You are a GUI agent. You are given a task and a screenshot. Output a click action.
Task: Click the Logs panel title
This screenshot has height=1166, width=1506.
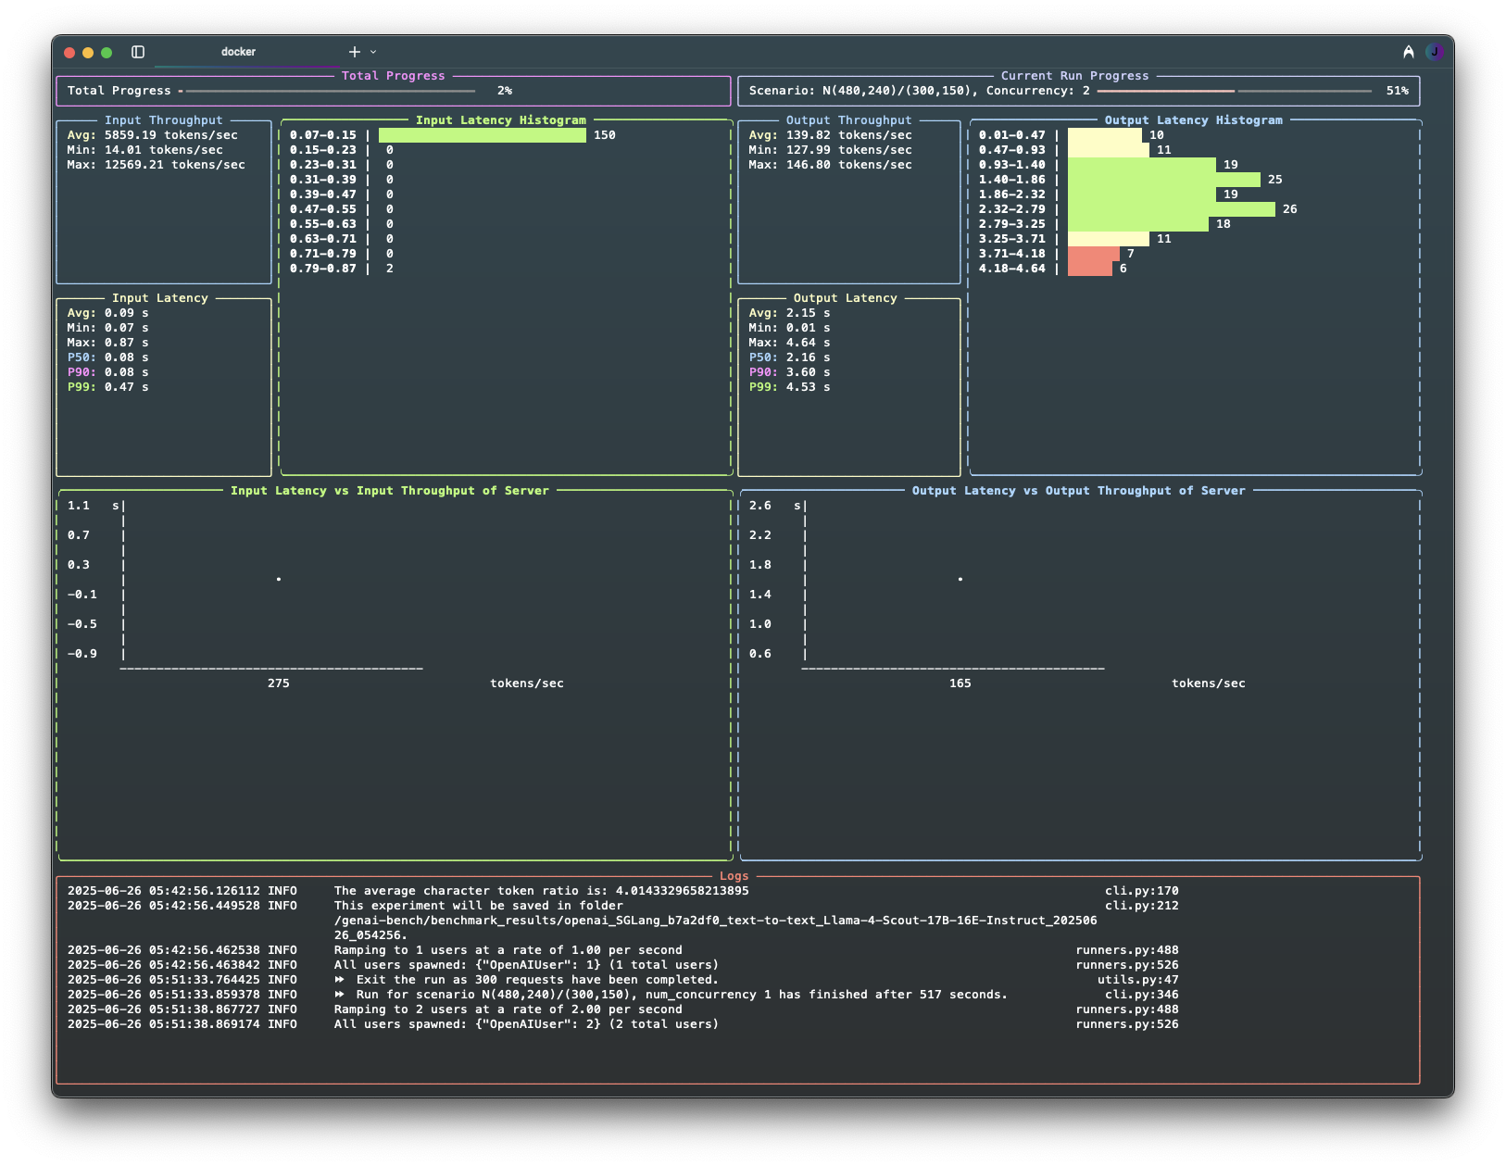tap(734, 875)
